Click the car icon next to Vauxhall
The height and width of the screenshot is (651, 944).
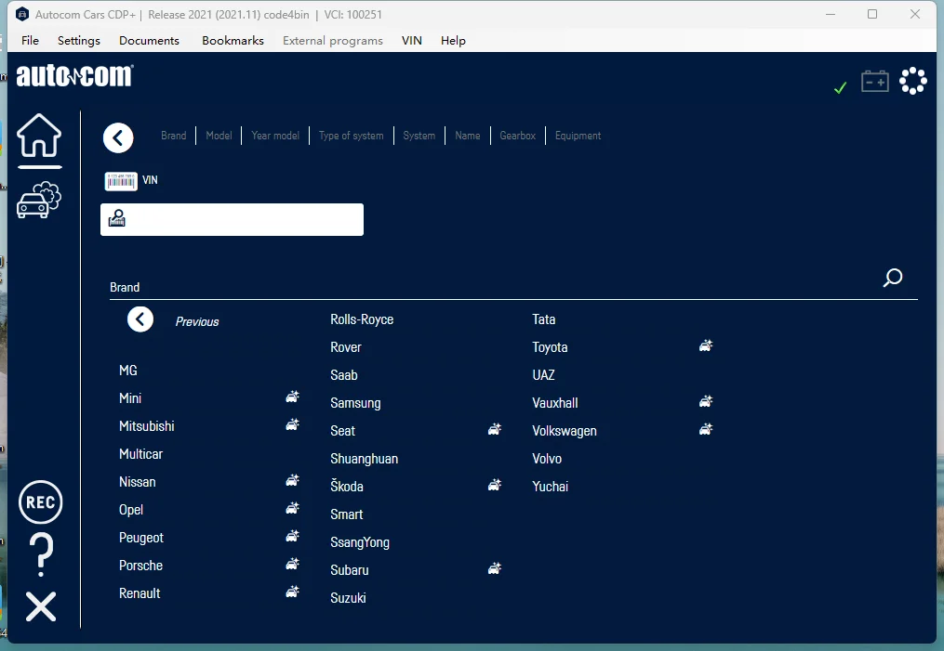pyautogui.click(x=706, y=401)
